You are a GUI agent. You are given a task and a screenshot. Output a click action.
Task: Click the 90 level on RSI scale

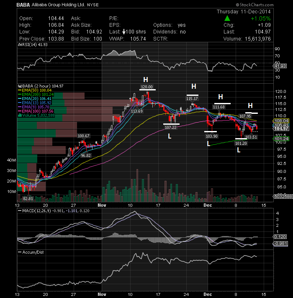click(277, 49)
